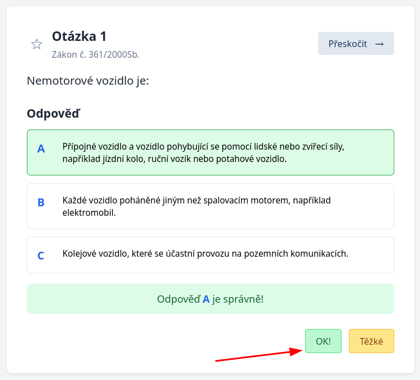
Task: Choose answer B mentioning elektromobil
Action: (x=210, y=206)
